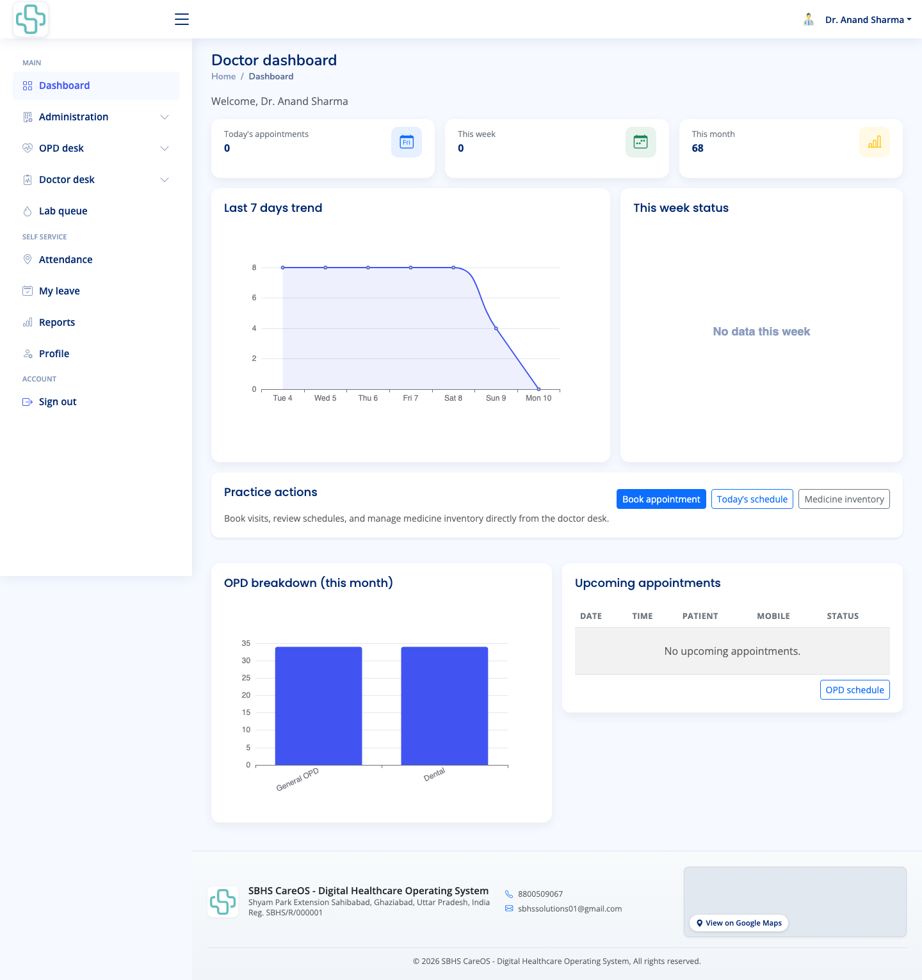Click Today's appointments calendar icon

[407, 142]
